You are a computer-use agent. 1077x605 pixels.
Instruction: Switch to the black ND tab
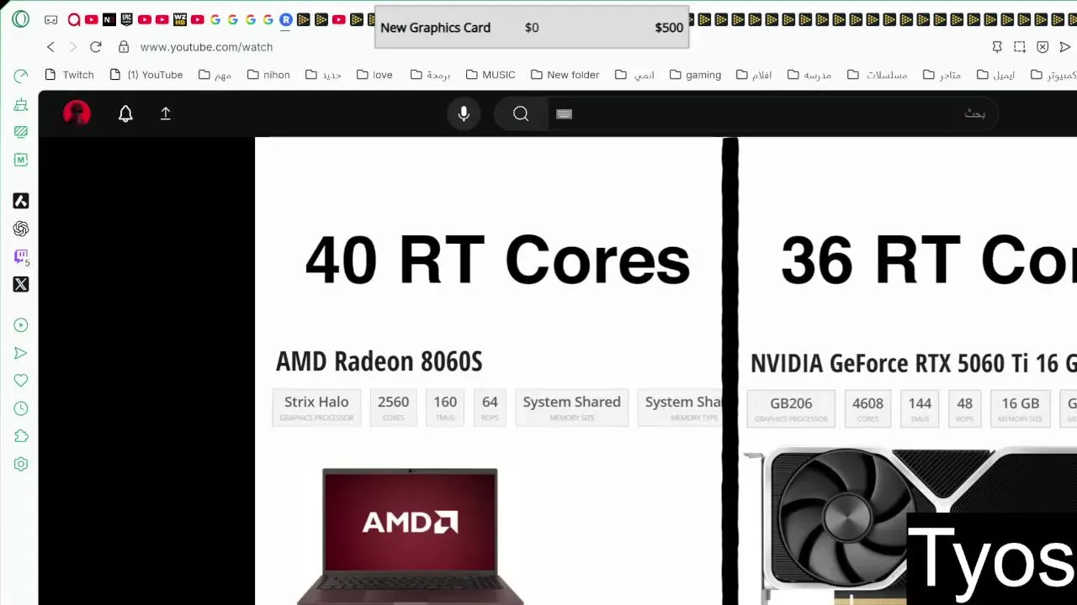click(x=109, y=19)
